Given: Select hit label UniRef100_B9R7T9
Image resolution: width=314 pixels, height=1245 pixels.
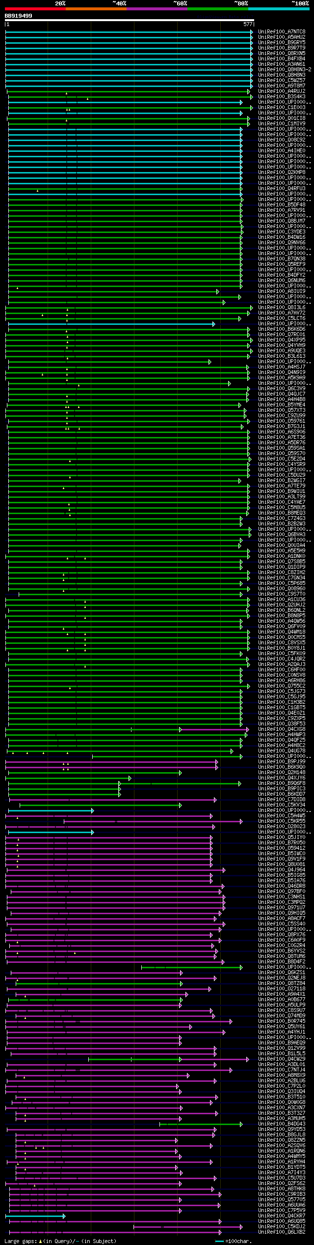Looking at the screenshot, I should 282,48.
